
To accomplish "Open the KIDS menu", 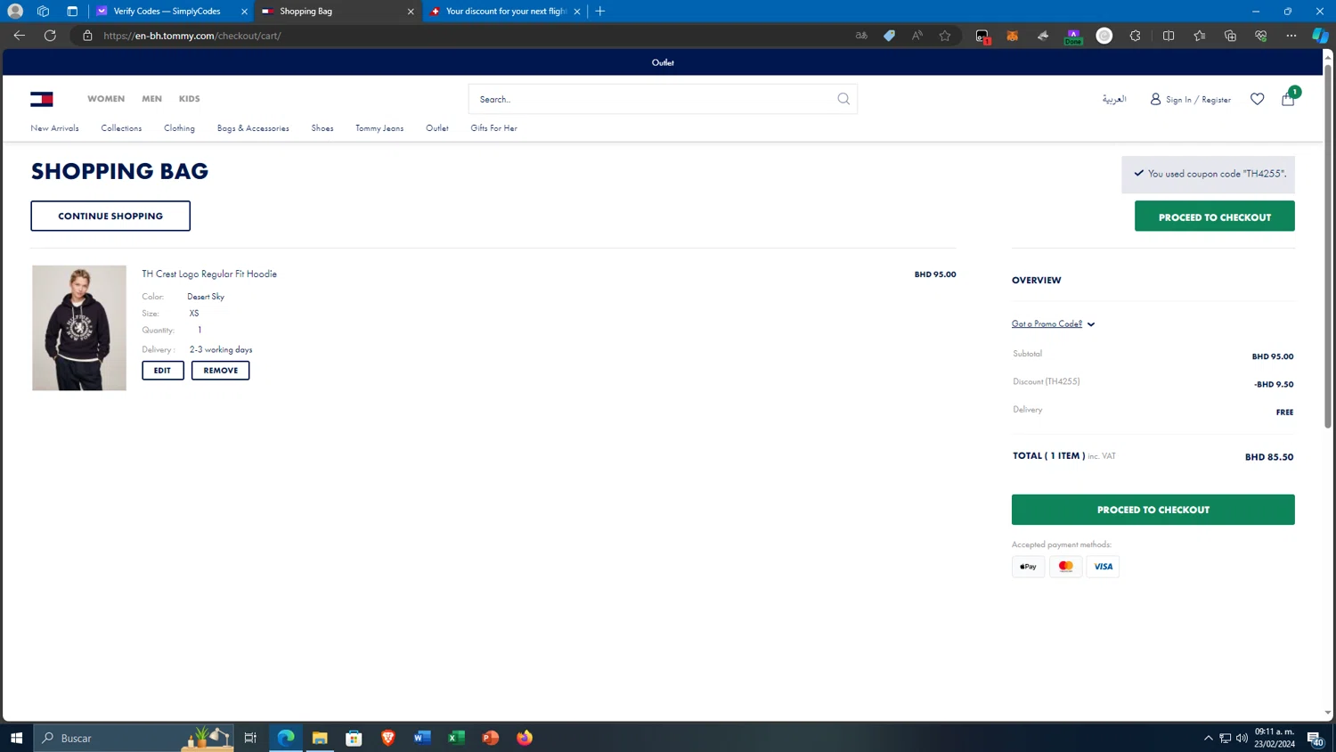I will pos(189,99).
